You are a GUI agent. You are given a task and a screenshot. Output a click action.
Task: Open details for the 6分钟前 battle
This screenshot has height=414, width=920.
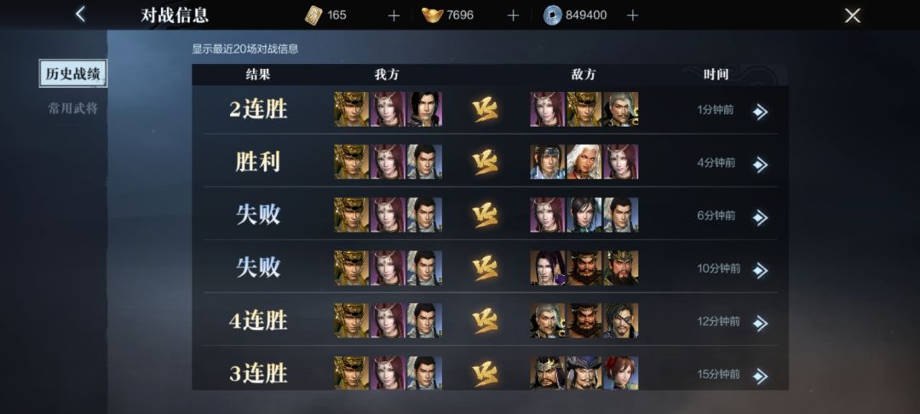click(x=761, y=217)
